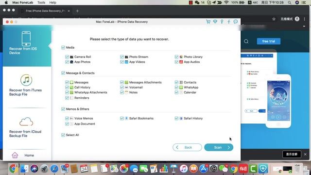Image resolution: width=311 pixels, height=175 pixels.
Task: Toggle the Message & Contacts checkbox
Action: (63, 73)
